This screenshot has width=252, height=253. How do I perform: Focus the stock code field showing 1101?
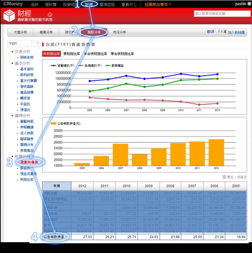pos(19,43)
